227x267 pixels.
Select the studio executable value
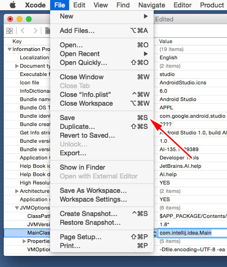[167, 74]
